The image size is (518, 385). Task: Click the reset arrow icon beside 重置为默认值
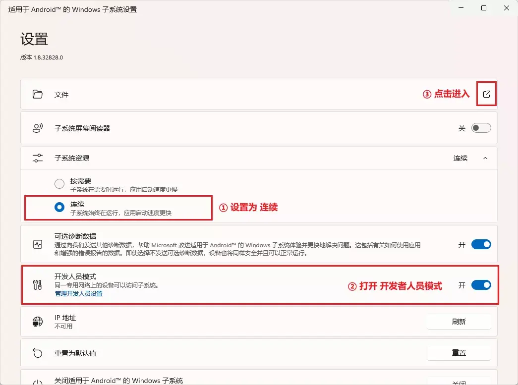click(38, 353)
